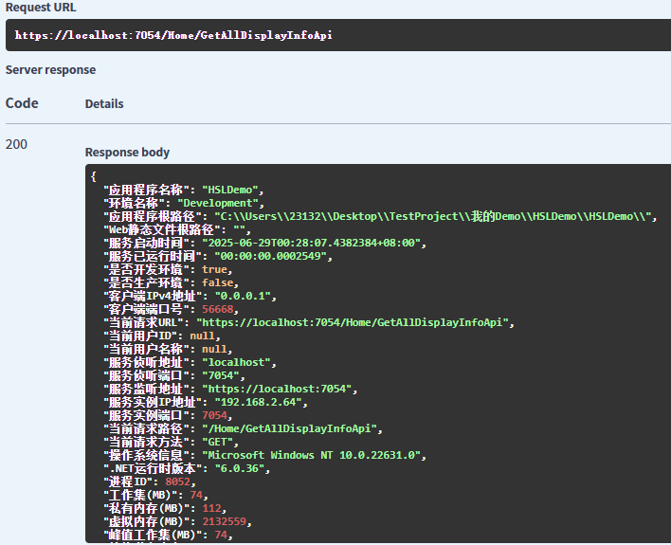Click the "Code" column header

pyautogui.click(x=22, y=103)
